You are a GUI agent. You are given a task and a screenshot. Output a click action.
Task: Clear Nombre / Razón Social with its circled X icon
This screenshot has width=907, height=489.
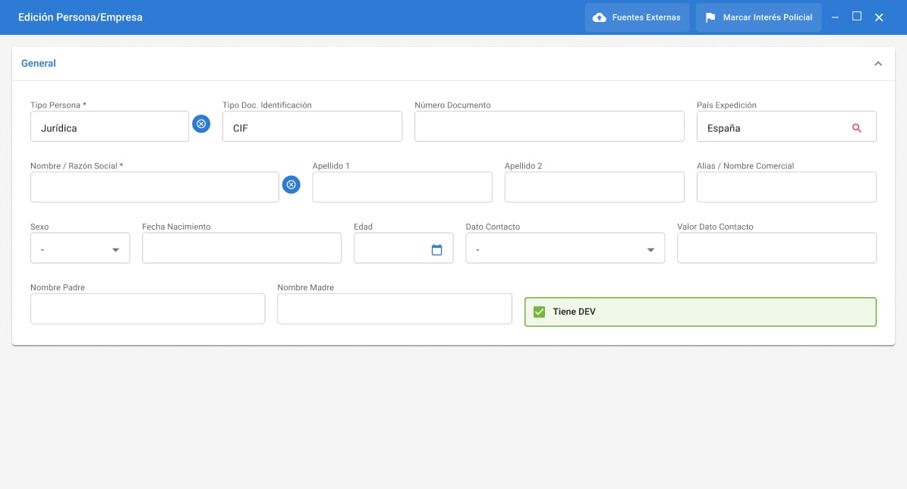point(291,184)
